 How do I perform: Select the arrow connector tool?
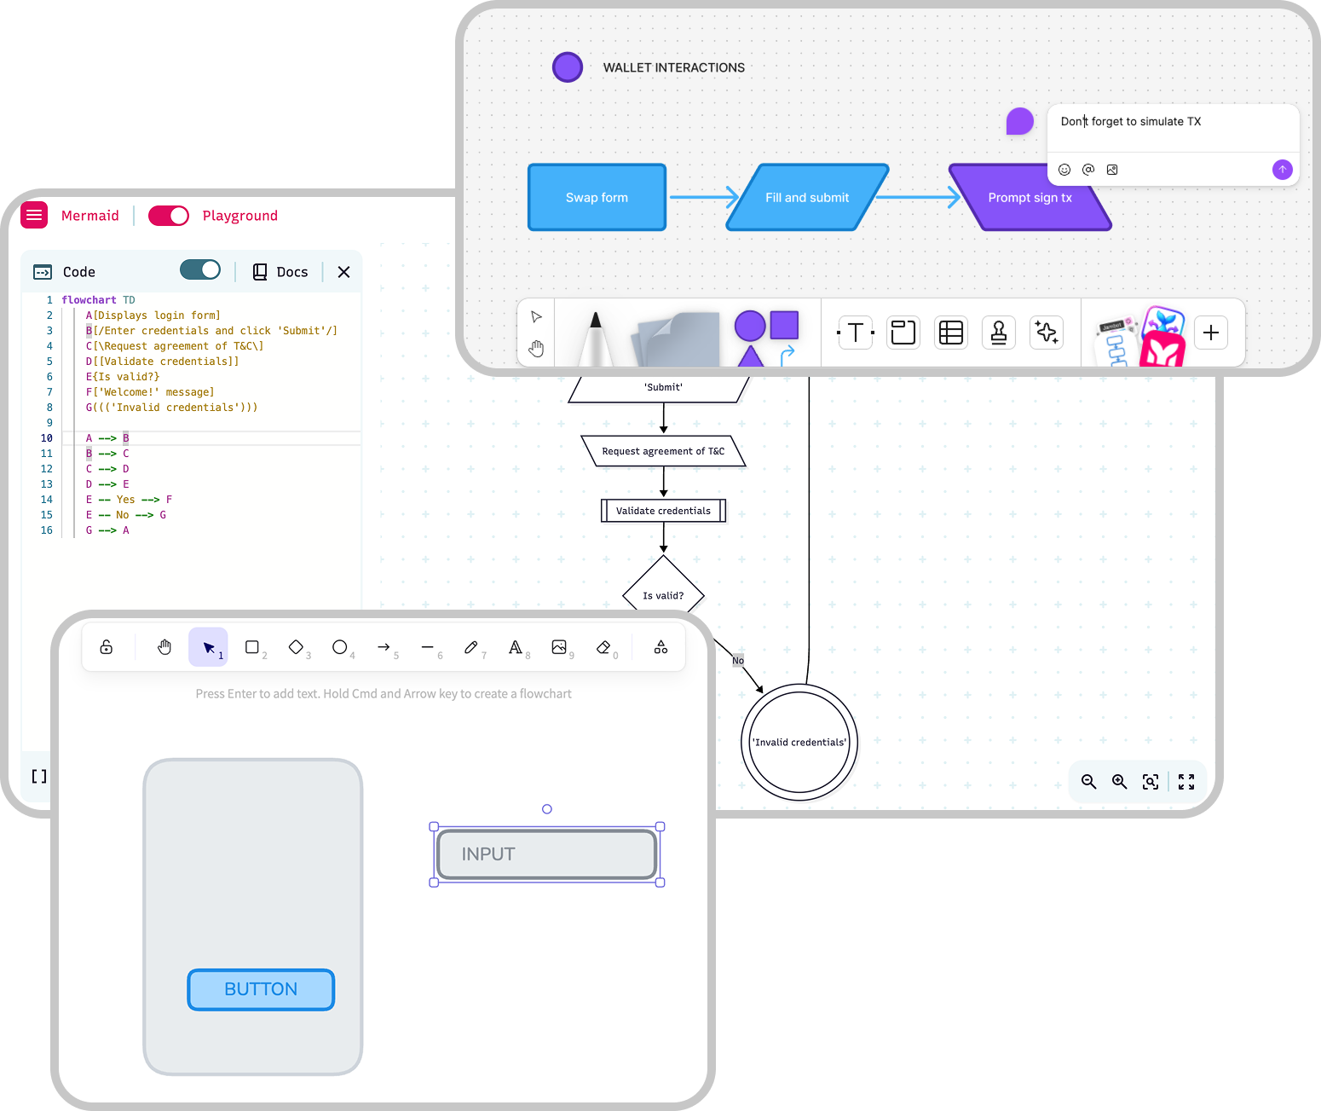click(384, 647)
